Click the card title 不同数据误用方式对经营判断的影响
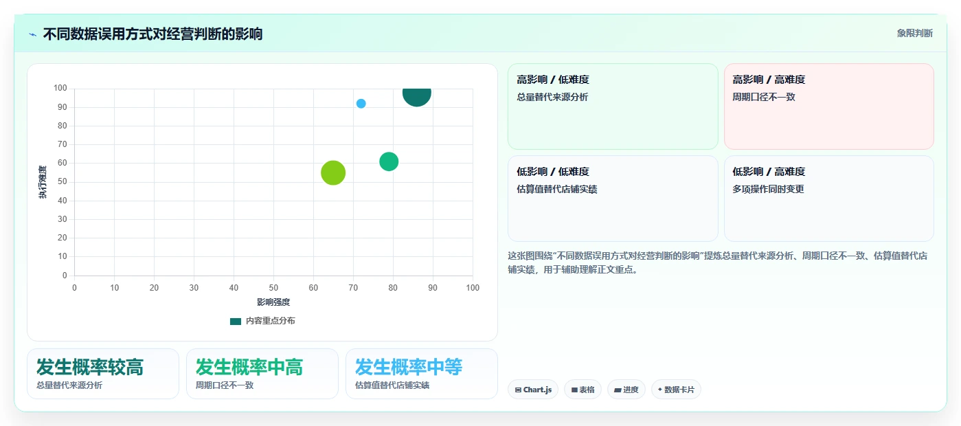This screenshot has height=426, width=961. coord(152,34)
